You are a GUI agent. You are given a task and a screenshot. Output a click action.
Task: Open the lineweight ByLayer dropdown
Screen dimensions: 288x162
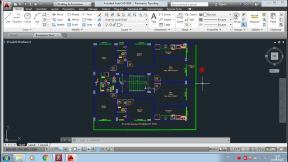(x=217, y=19)
